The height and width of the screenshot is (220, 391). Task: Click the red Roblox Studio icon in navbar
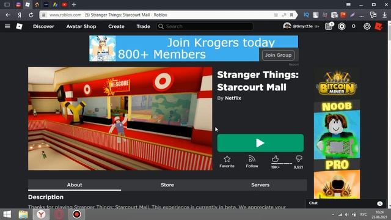tap(379, 26)
